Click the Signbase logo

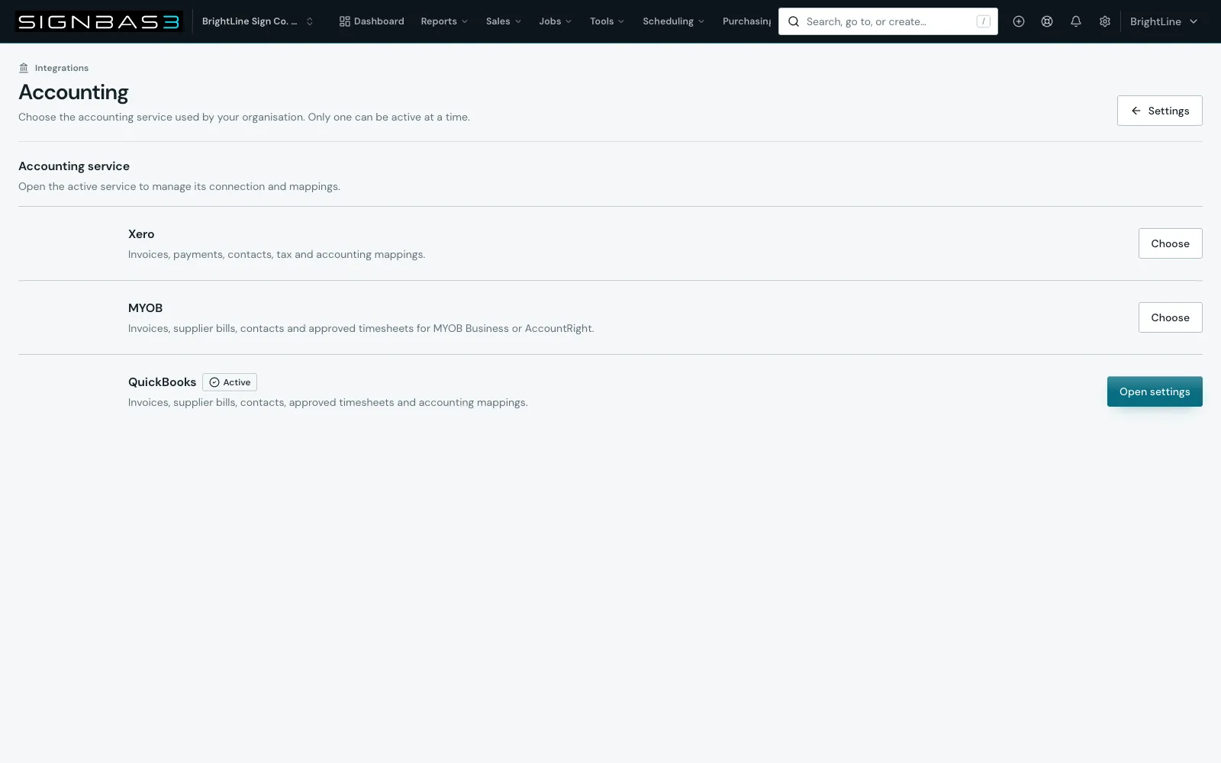pyautogui.click(x=99, y=21)
